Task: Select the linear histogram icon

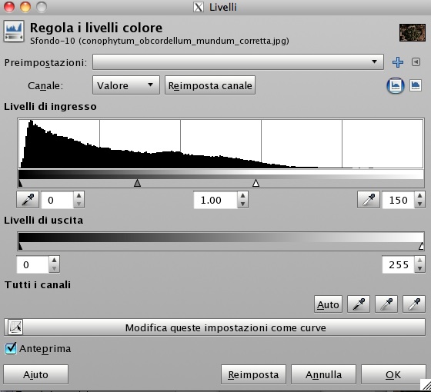Action: tap(396, 85)
